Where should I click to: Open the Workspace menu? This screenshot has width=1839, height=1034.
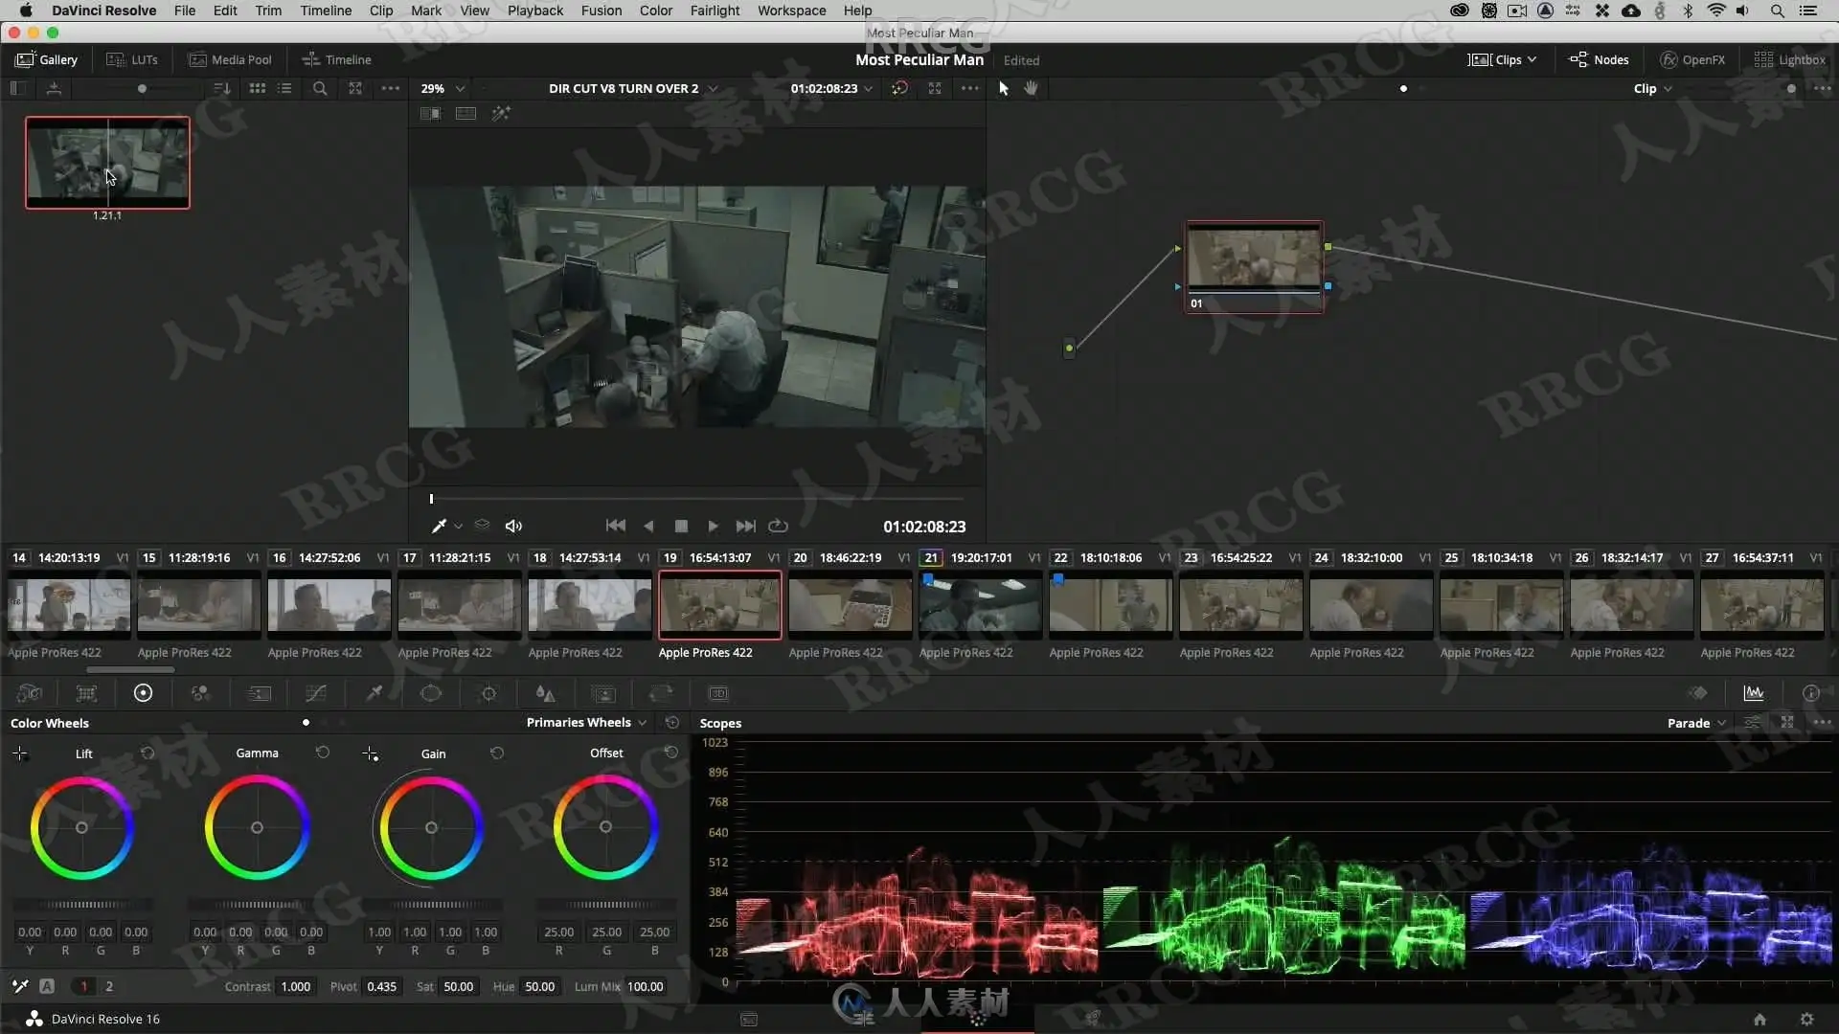click(x=792, y=11)
